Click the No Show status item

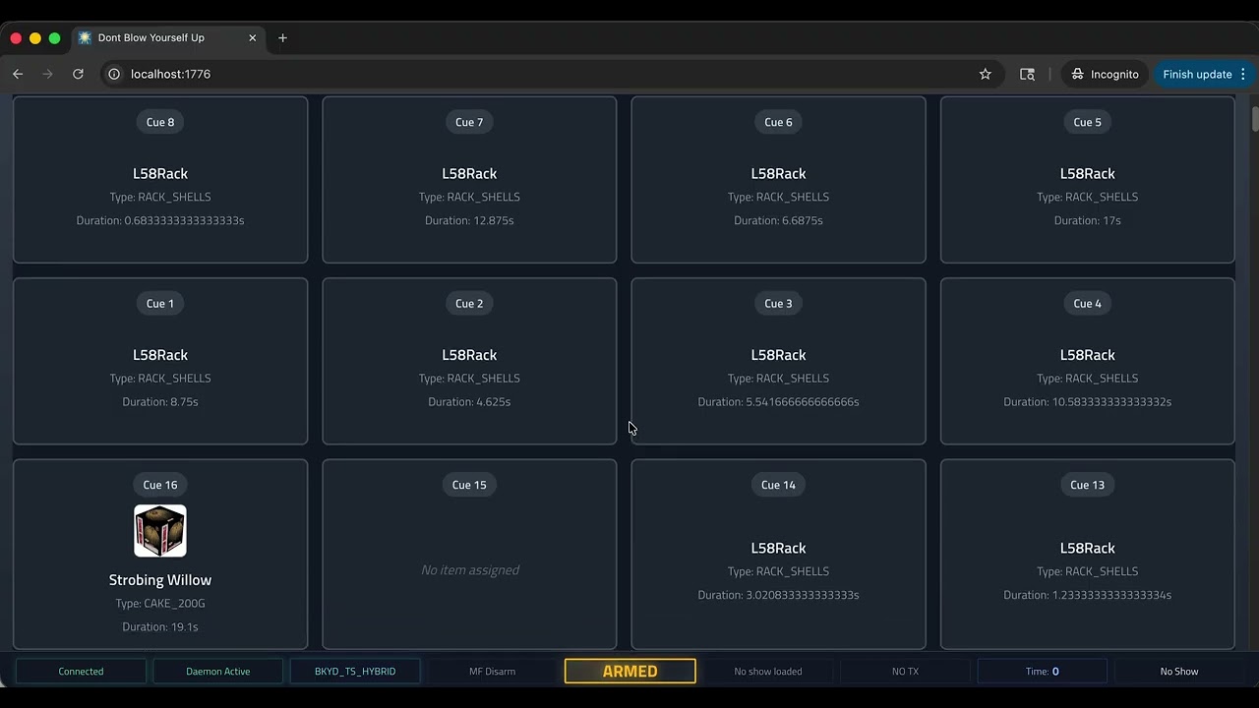tap(1179, 672)
